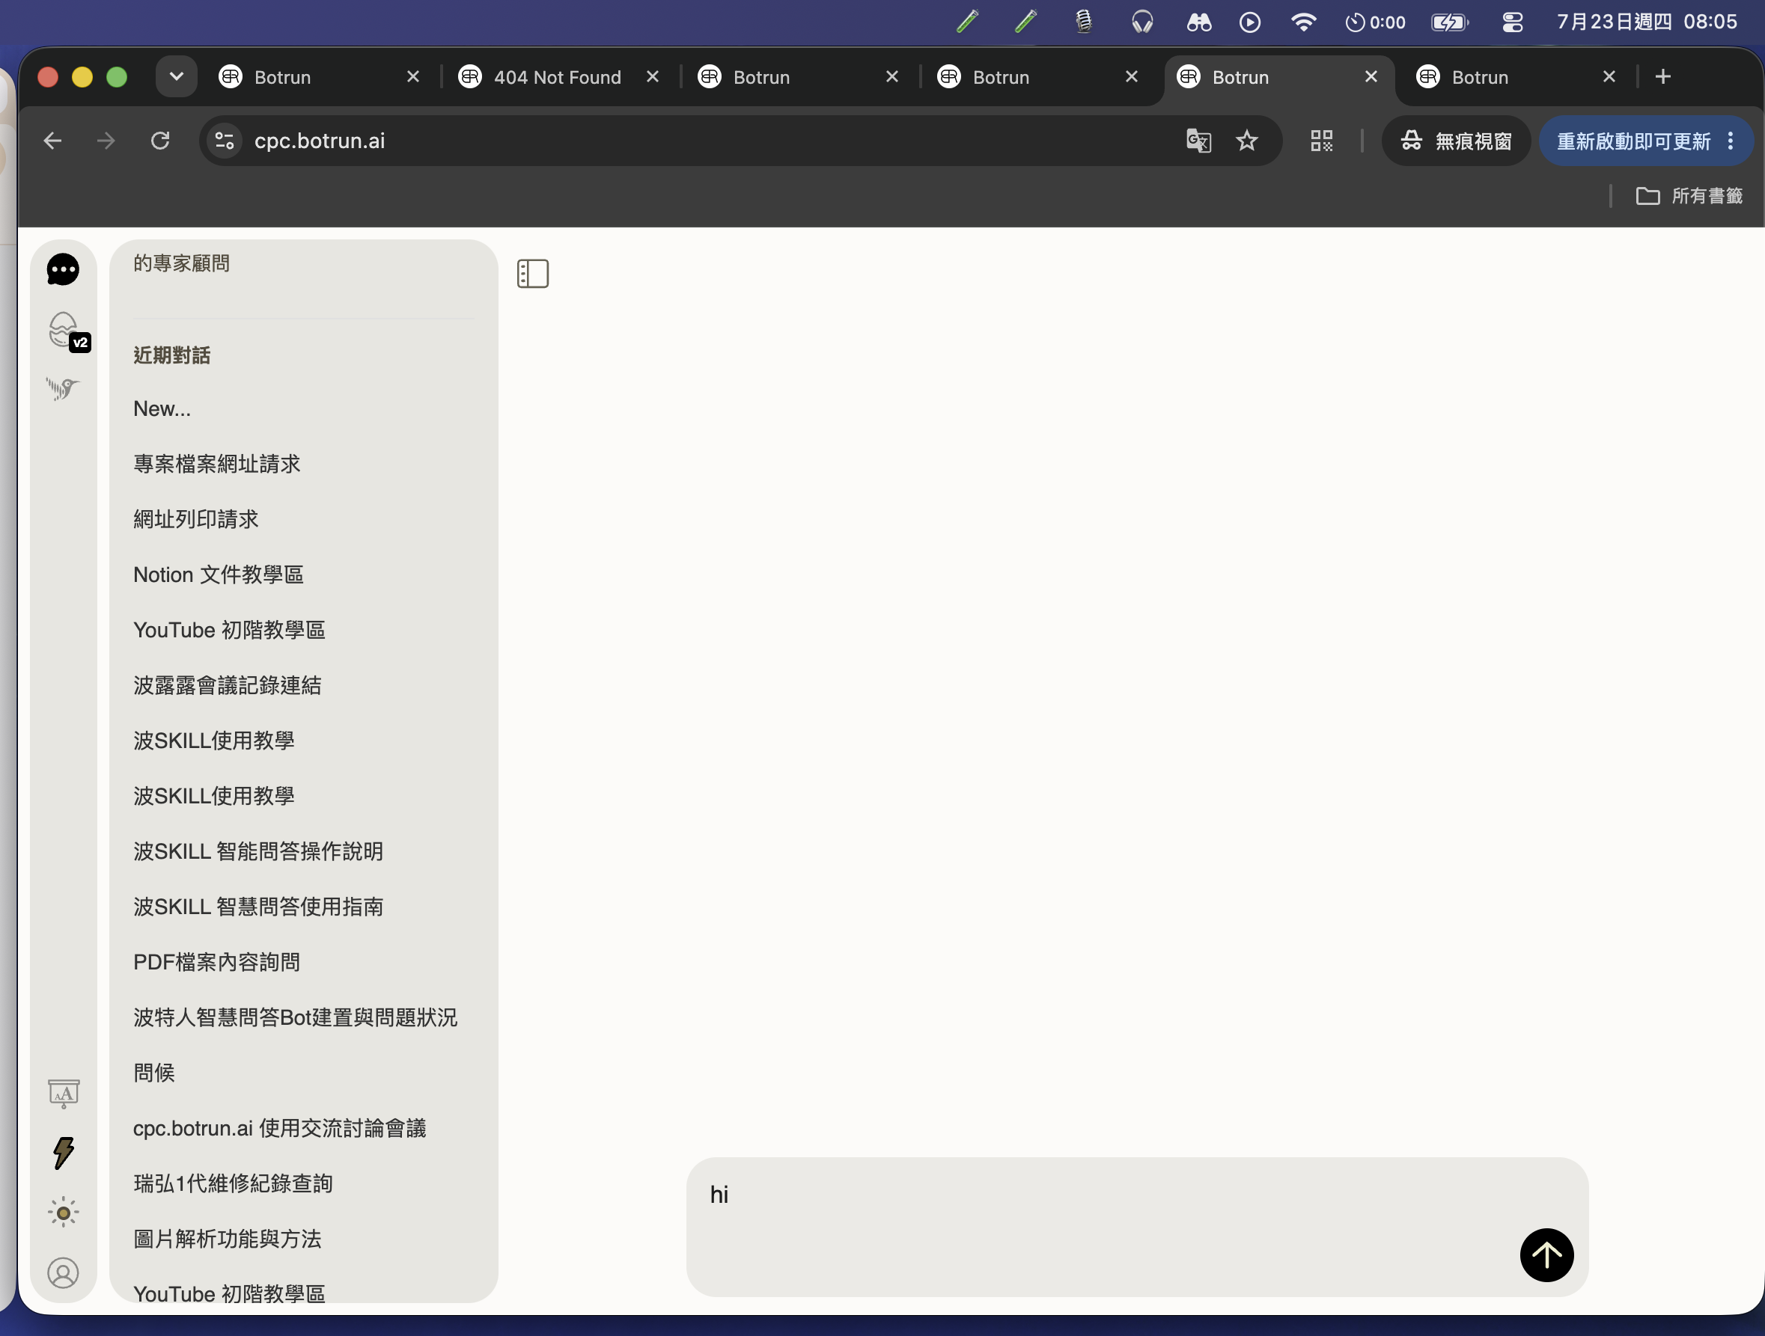This screenshot has height=1336, width=1765.
Task: Collapse the sidebar panel toggle
Action: pyautogui.click(x=533, y=274)
